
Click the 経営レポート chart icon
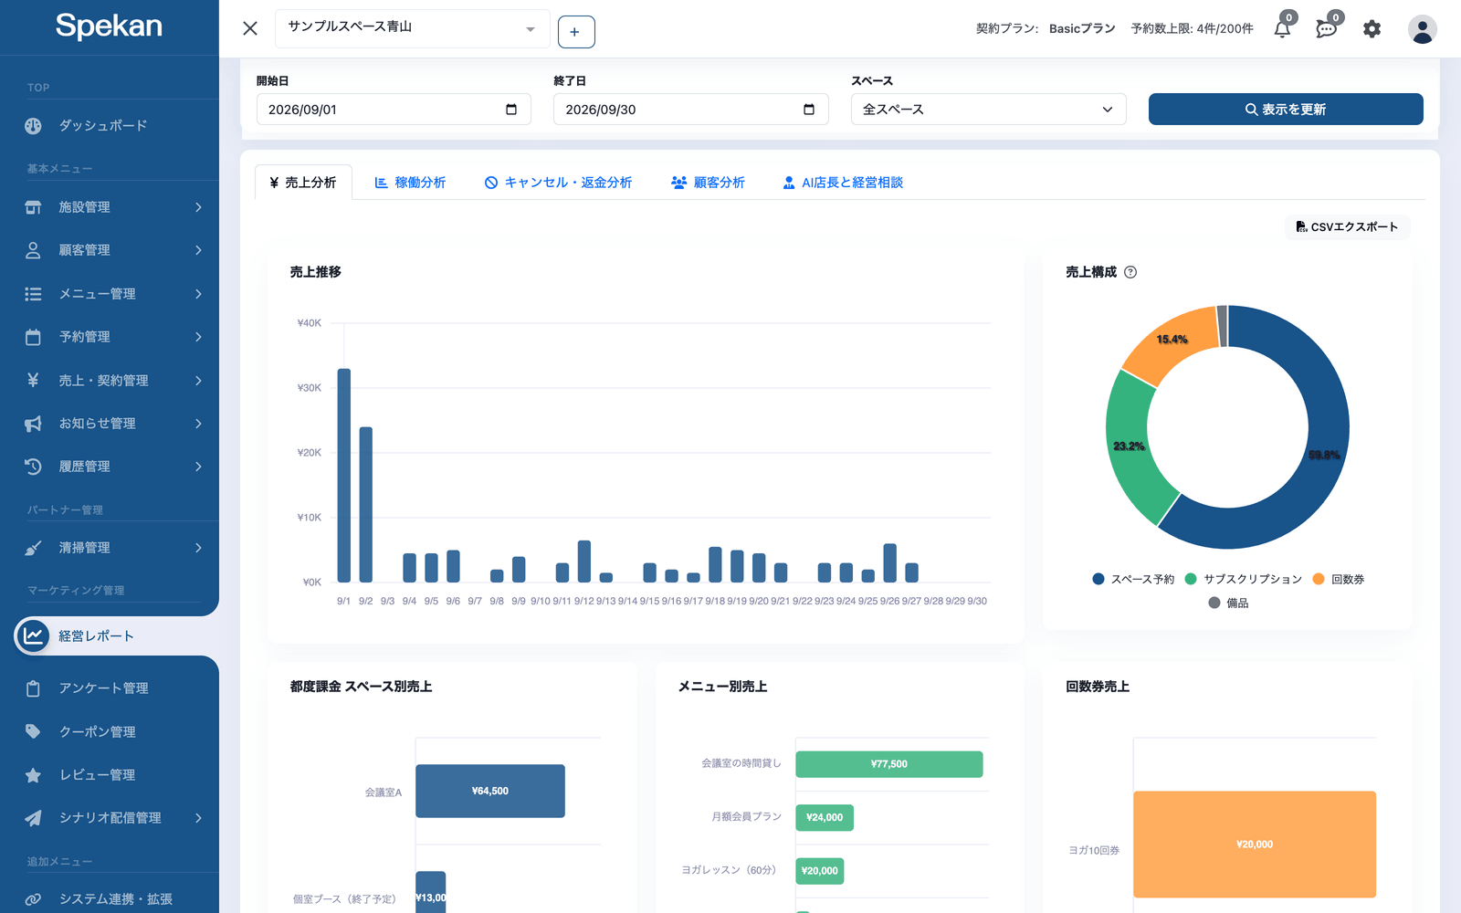(x=33, y=635)
